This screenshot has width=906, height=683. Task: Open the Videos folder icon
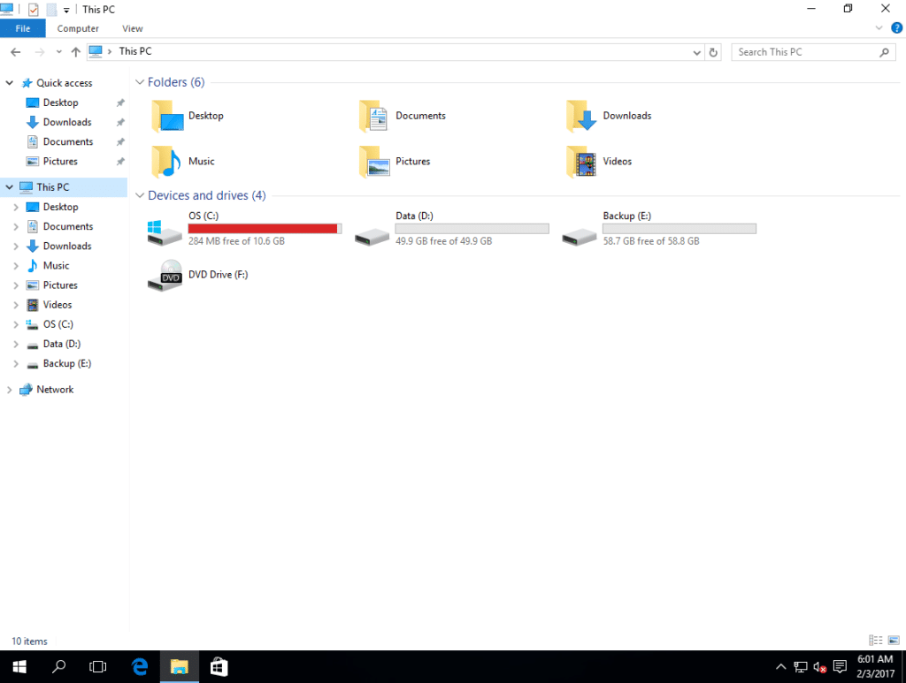[x=580, y=162]
